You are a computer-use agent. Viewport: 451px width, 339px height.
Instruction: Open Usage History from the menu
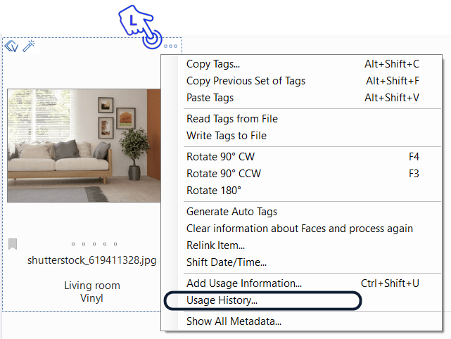coord(222,300)
